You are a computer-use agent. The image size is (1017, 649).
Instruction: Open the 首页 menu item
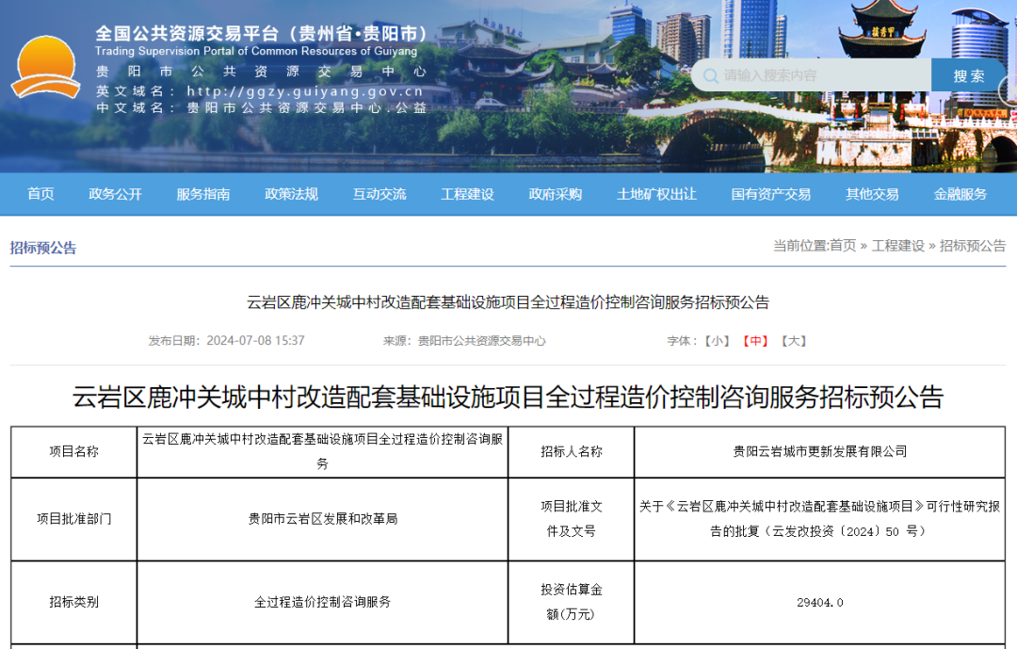pos(40,194)
